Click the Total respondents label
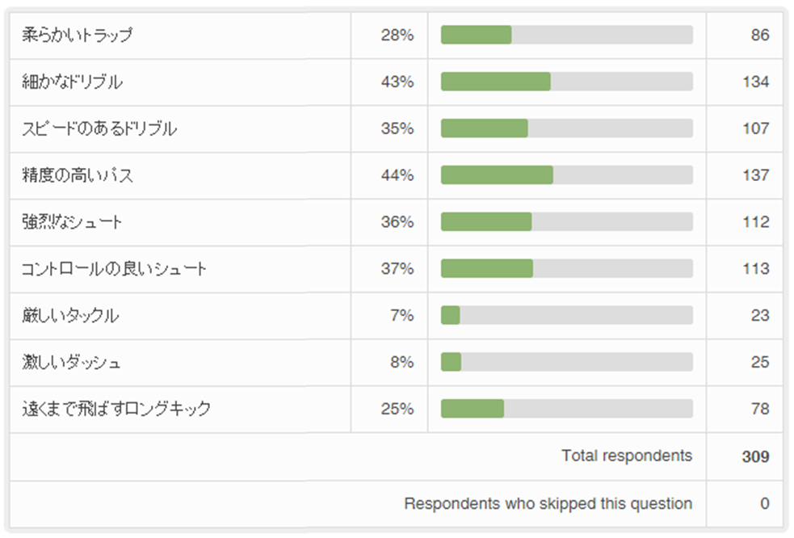794x538 pixels. pos(627,456)
